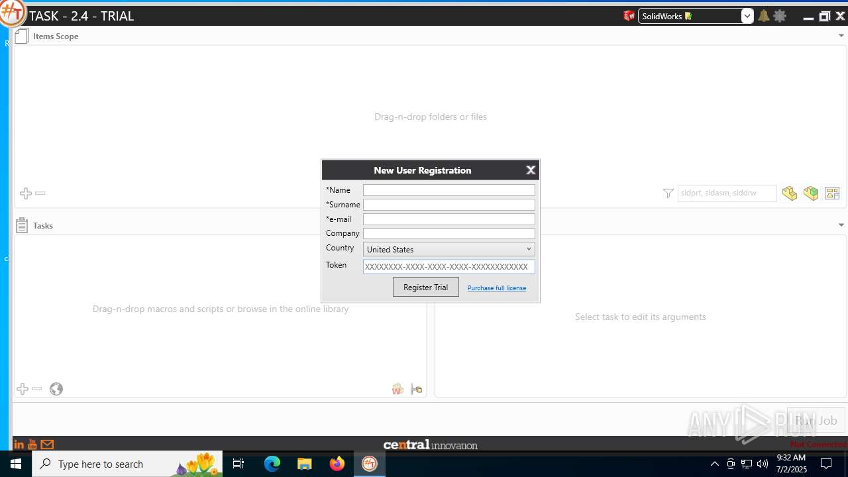Collapse the Items Scope panel arrow
The height and width of the screenshot is (477, 848).
841,36
